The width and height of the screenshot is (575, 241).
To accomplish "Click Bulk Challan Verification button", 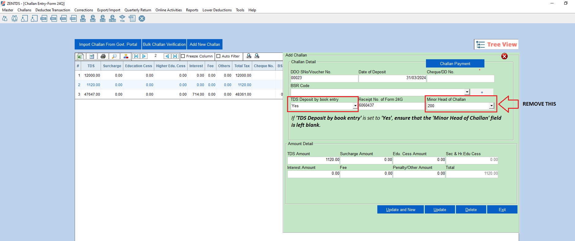I will click(164, 44).
